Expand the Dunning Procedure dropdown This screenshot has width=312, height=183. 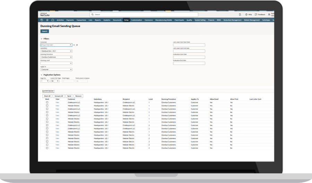point(56,57)
